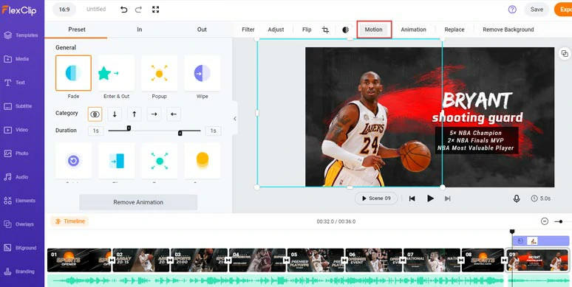Click the animation duration slider track
The image size is (572, 287).
pyautogui.click(x=154, y=131)
